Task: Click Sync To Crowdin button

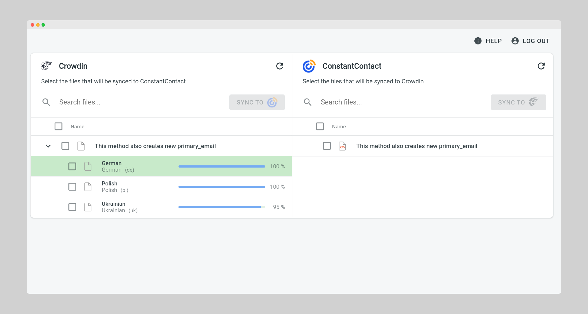Action: click(x=518, y=102)
